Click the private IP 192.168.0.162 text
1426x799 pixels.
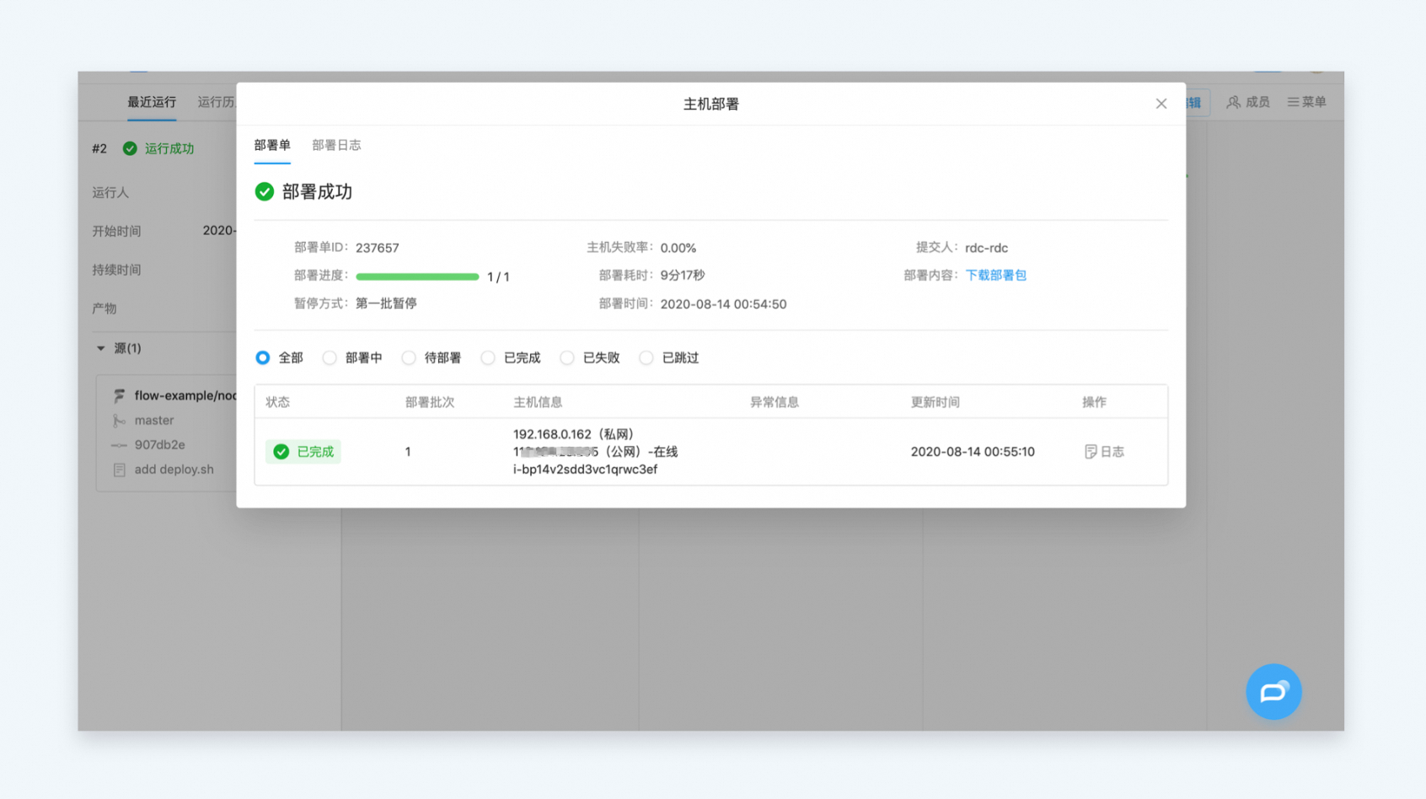pyautogui.click(x=552, y=434)
